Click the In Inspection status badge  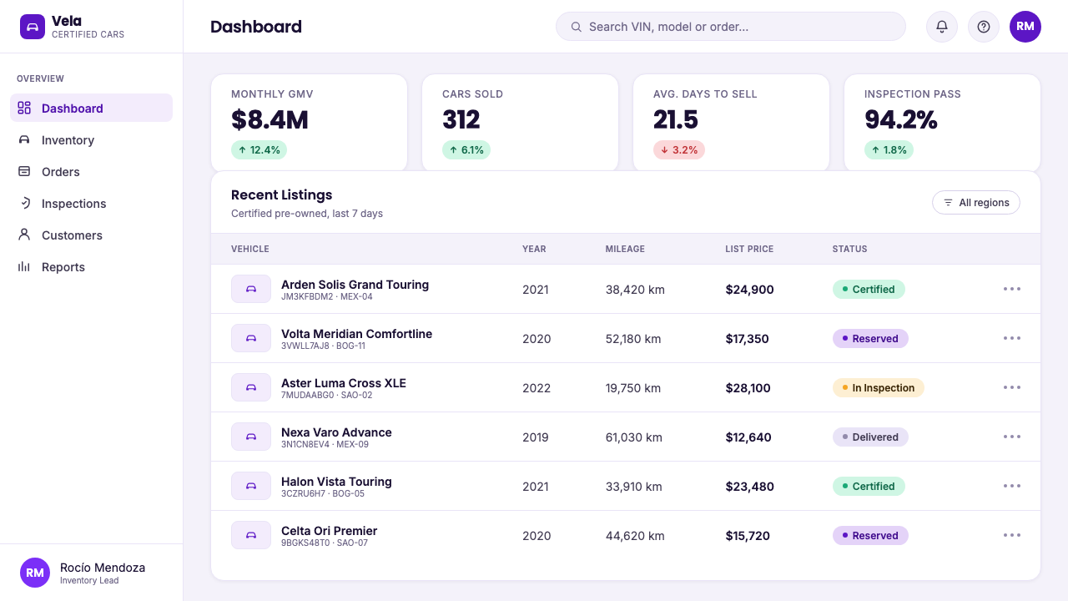878,387
